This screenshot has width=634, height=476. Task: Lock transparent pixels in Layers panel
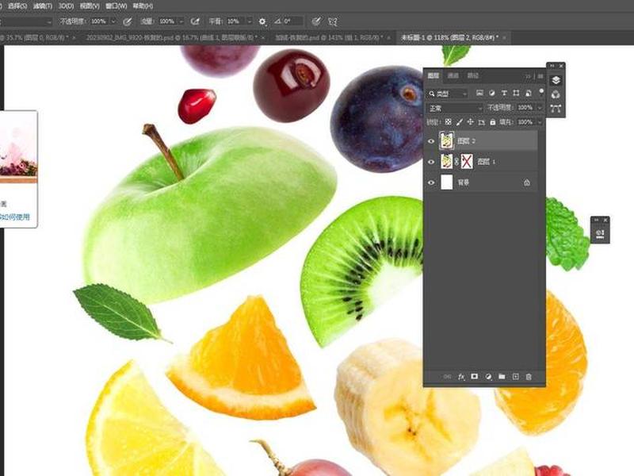(448, 122)
